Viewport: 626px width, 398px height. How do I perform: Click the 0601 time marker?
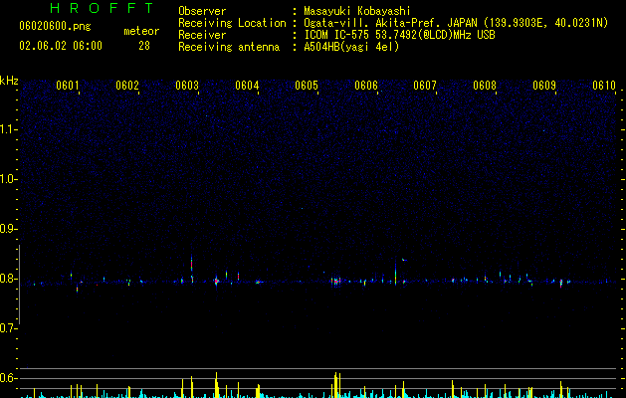point(68,86)
